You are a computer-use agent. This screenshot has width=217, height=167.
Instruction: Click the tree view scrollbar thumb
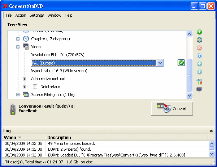tap(189, 75)
